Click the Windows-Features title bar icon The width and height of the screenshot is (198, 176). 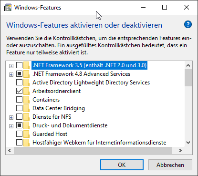(8, 8)
